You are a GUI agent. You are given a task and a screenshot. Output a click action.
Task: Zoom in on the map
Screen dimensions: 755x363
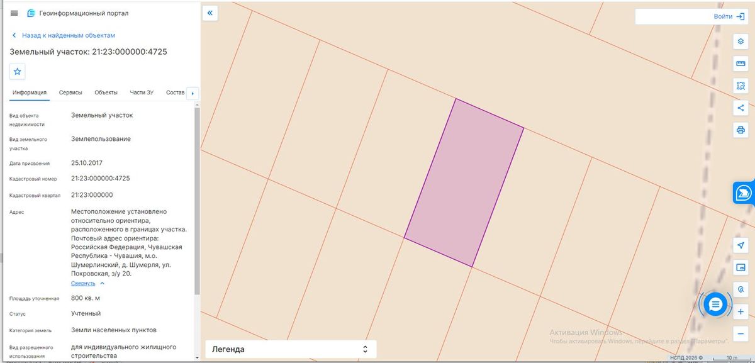coord(741,311)
